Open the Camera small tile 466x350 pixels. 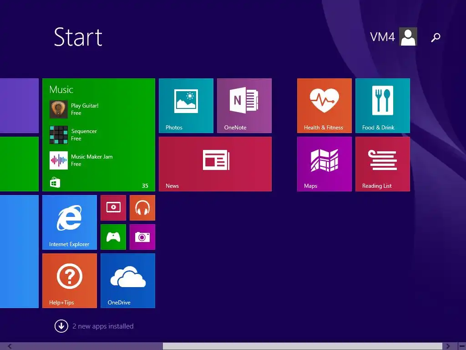[x=142, y=237]
